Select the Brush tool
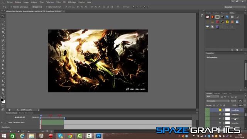The height and width of the screenshot is (139, 247). [x=3, y=45]
